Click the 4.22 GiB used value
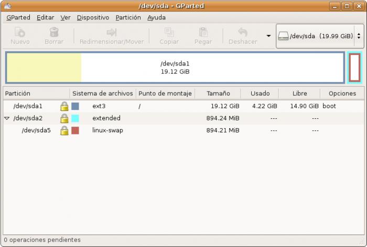The width and height of the screenshot is (367, 247). pyautogui.click(x=264, y=106)
